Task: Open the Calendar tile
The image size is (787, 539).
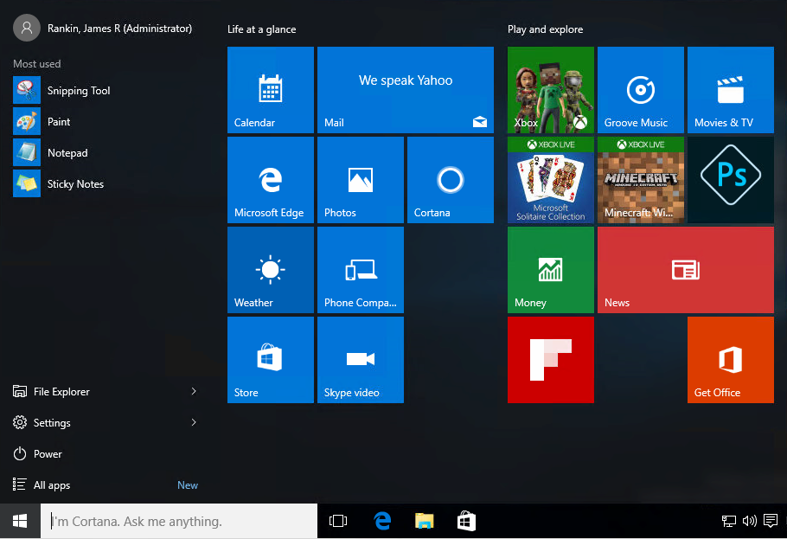Action: pyautogui.click(x=271, y=90)
